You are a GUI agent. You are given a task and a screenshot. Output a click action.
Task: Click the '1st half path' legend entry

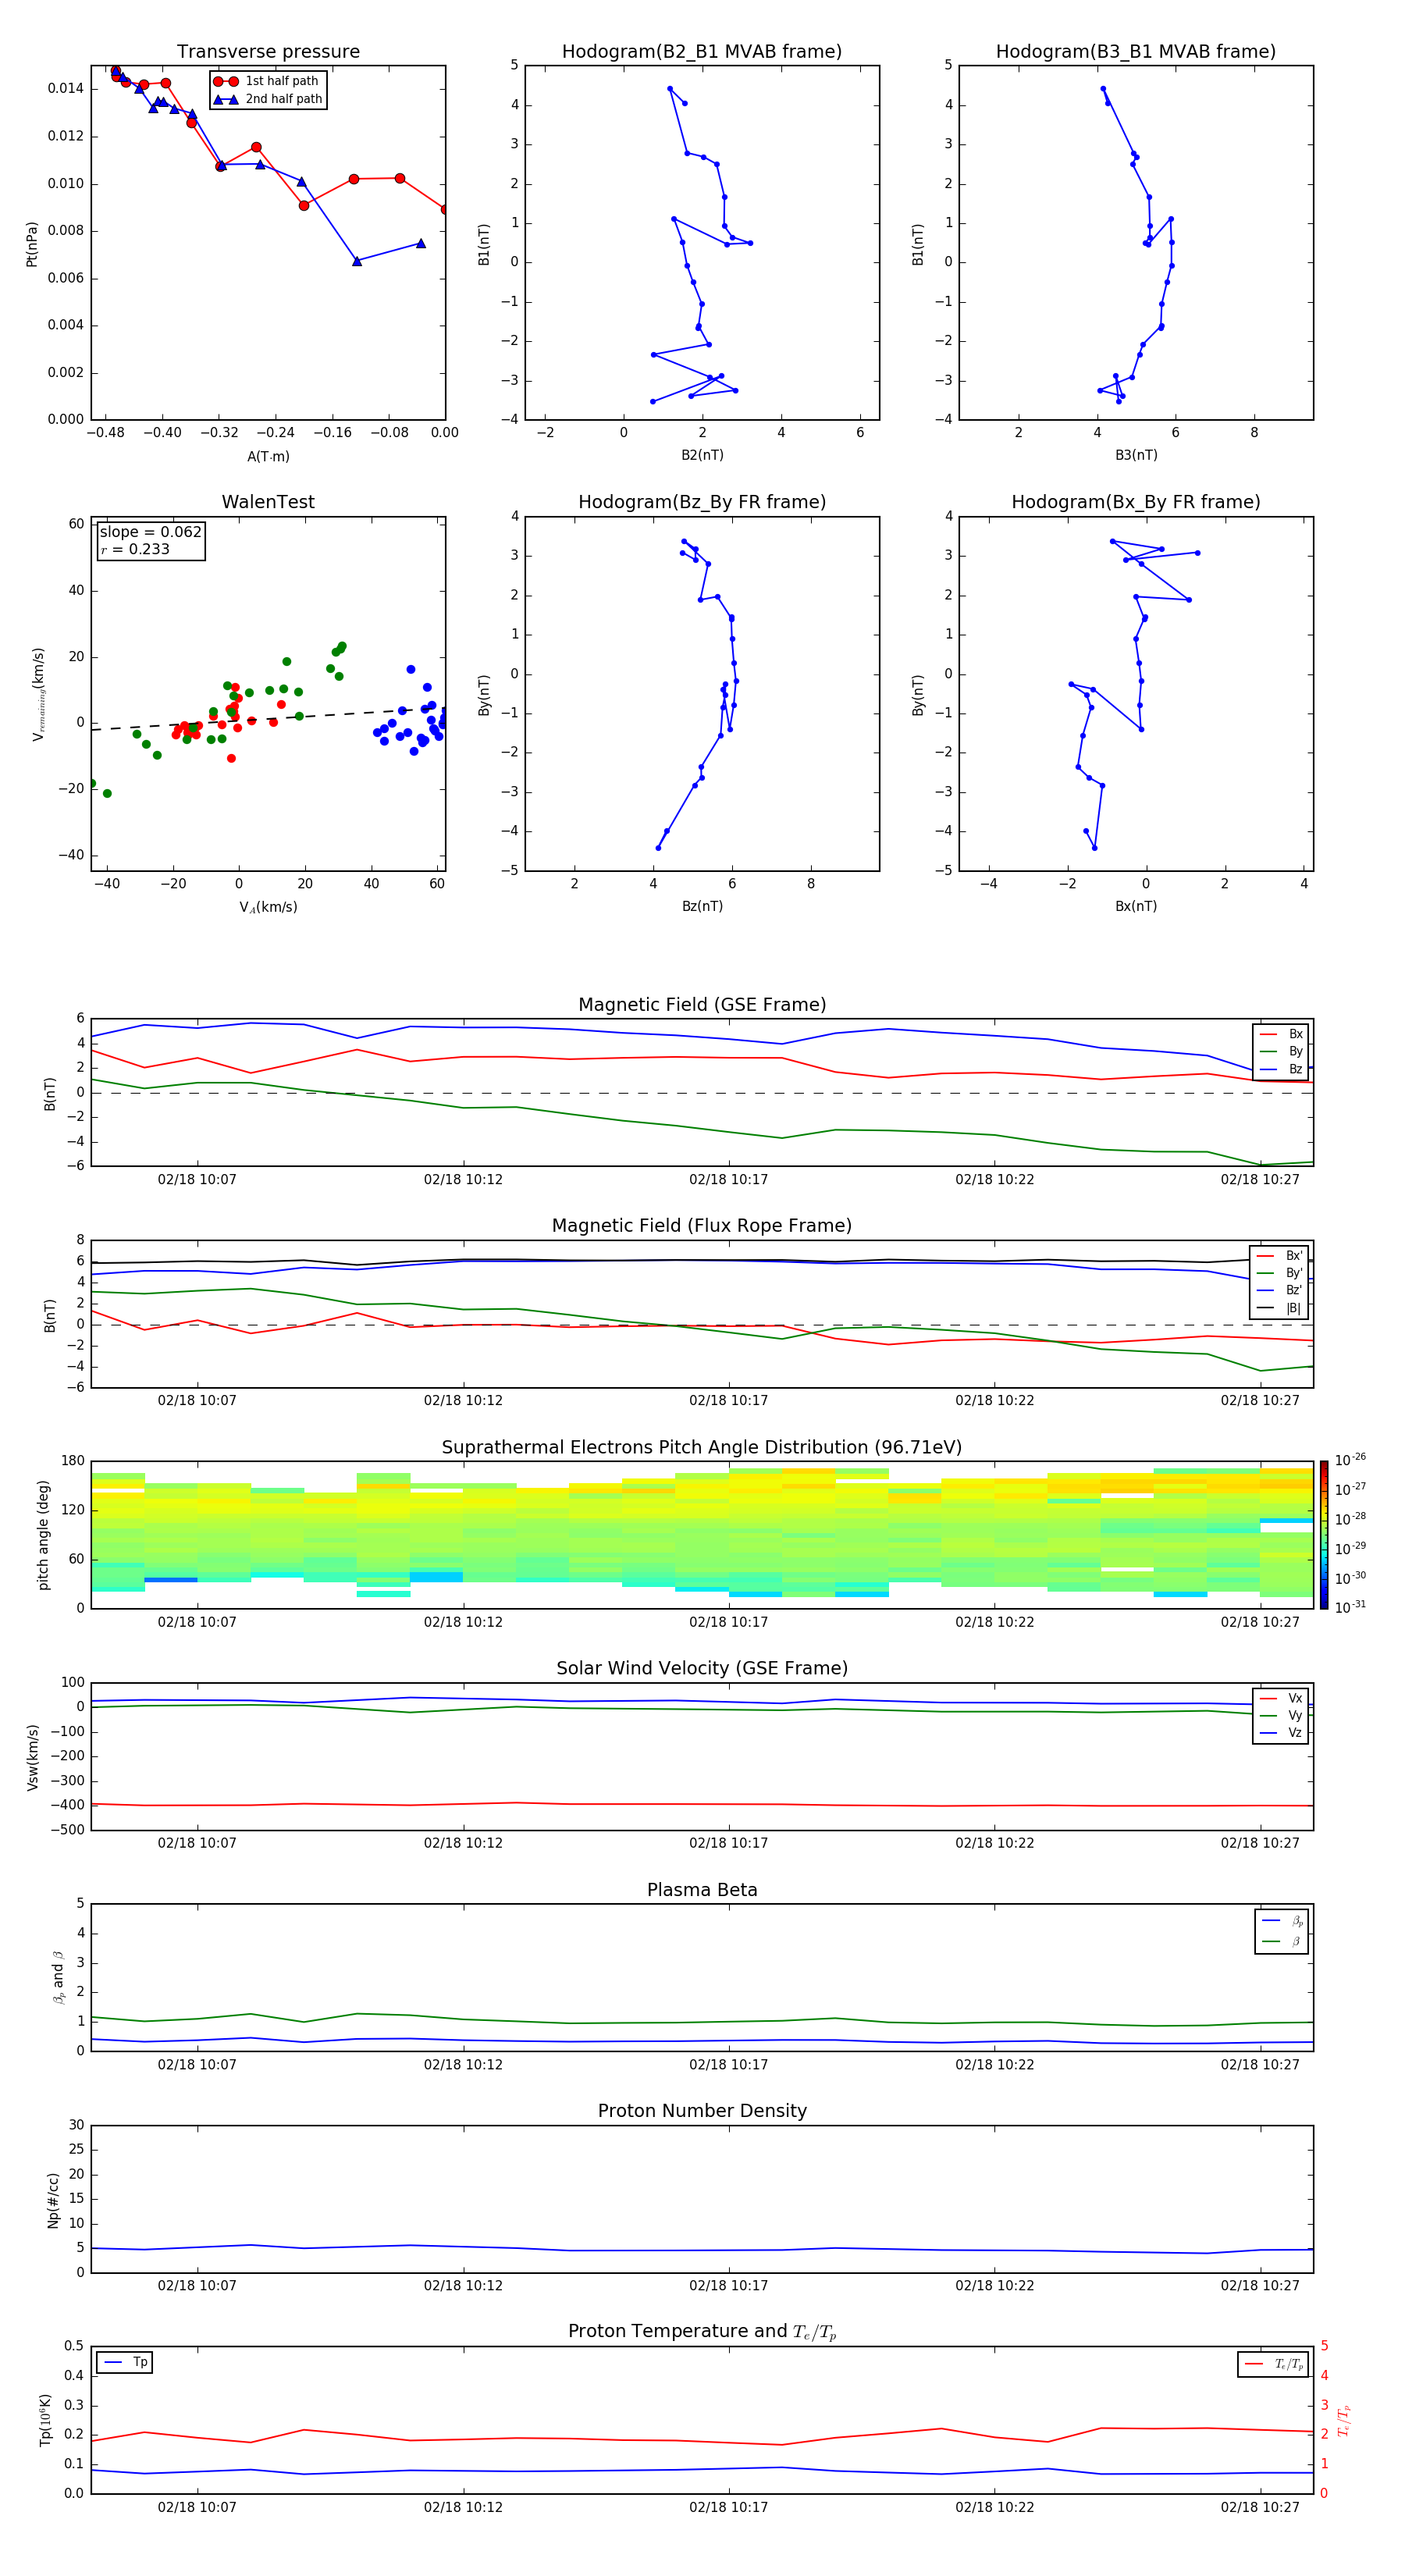tap(267, 81)
